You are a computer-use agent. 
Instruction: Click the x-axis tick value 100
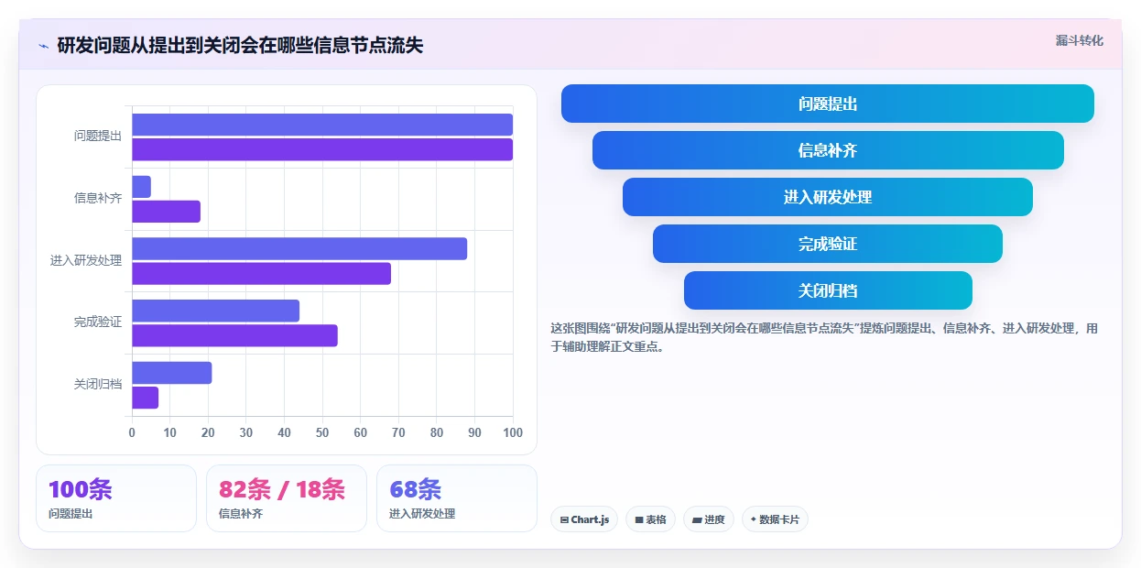513,432
